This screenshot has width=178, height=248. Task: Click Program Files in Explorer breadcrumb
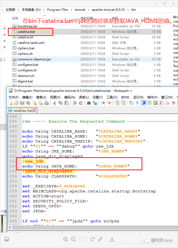click(57, 10)
